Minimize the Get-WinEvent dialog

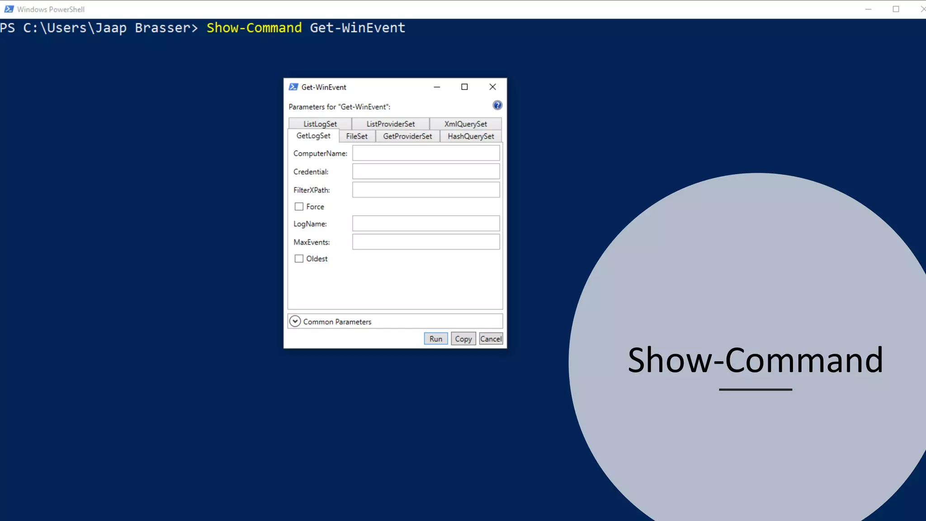tap(437, 87)
